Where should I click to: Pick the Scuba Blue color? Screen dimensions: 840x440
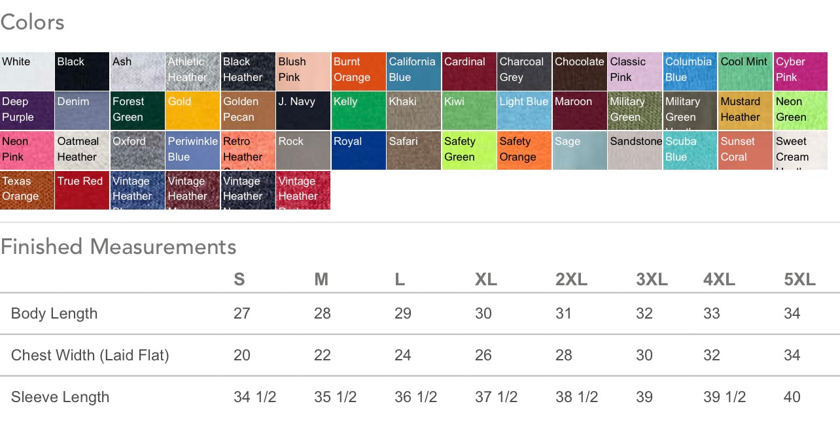tap(690, 151)
